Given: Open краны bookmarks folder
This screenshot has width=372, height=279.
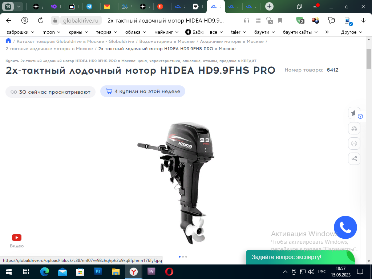Looking at the screenshot, I should pyautogui.click(x=78, y=32).
